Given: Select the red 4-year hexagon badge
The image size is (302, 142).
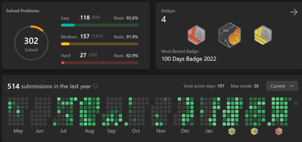Looking at the screenshot, I should [196, 35].
